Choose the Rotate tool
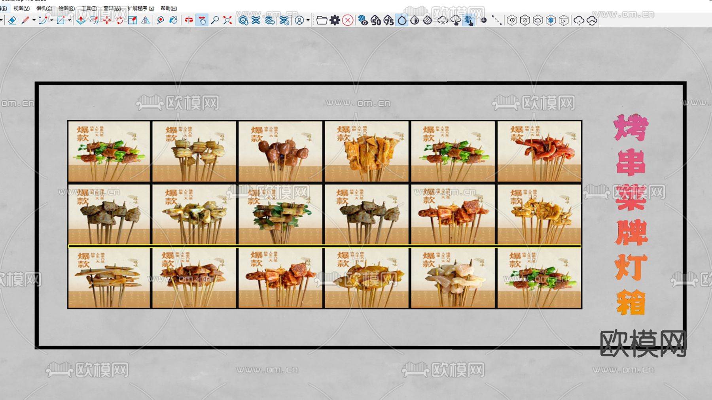The image size is (712, 400). (119, 20)
